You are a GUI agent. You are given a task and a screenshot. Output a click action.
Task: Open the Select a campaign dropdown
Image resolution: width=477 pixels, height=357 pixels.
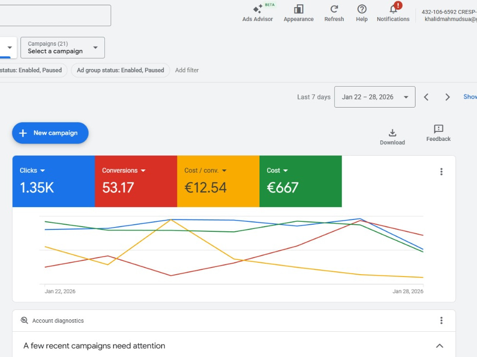tap(62, 48)
